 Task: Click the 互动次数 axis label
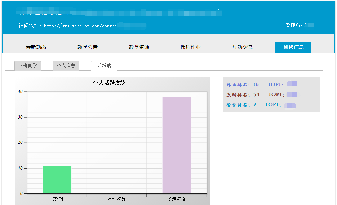click(x=117, y=199)
